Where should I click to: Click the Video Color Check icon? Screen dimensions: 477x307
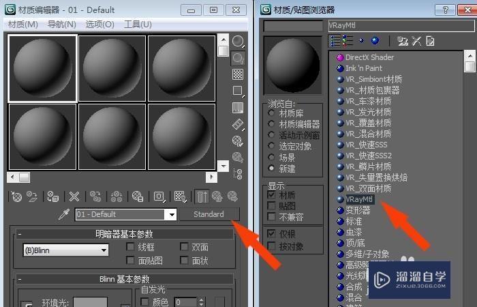point(238,108)
